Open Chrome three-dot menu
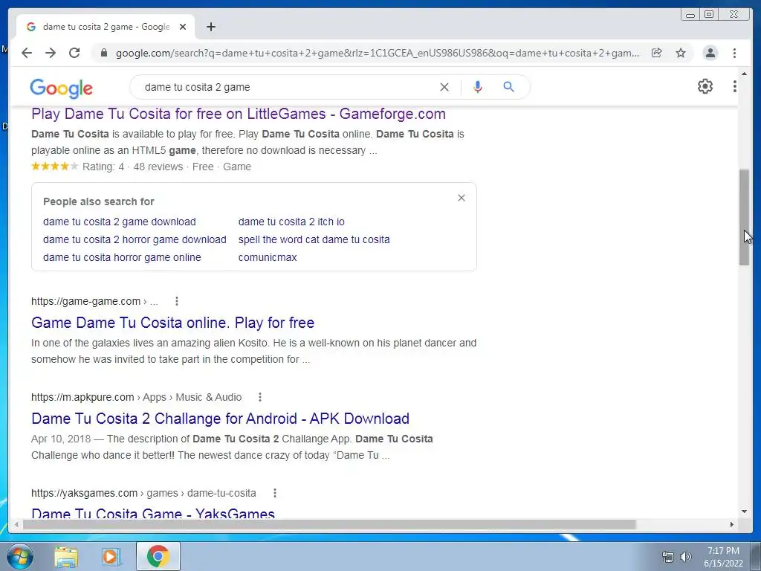This screenshot has height=571, width=761. (734, 53)
